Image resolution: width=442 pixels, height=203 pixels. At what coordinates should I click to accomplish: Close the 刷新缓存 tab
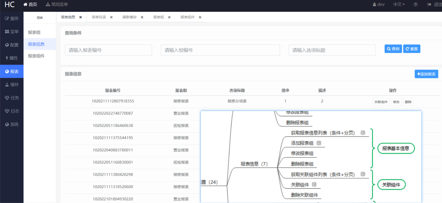(x=142, y=17)
